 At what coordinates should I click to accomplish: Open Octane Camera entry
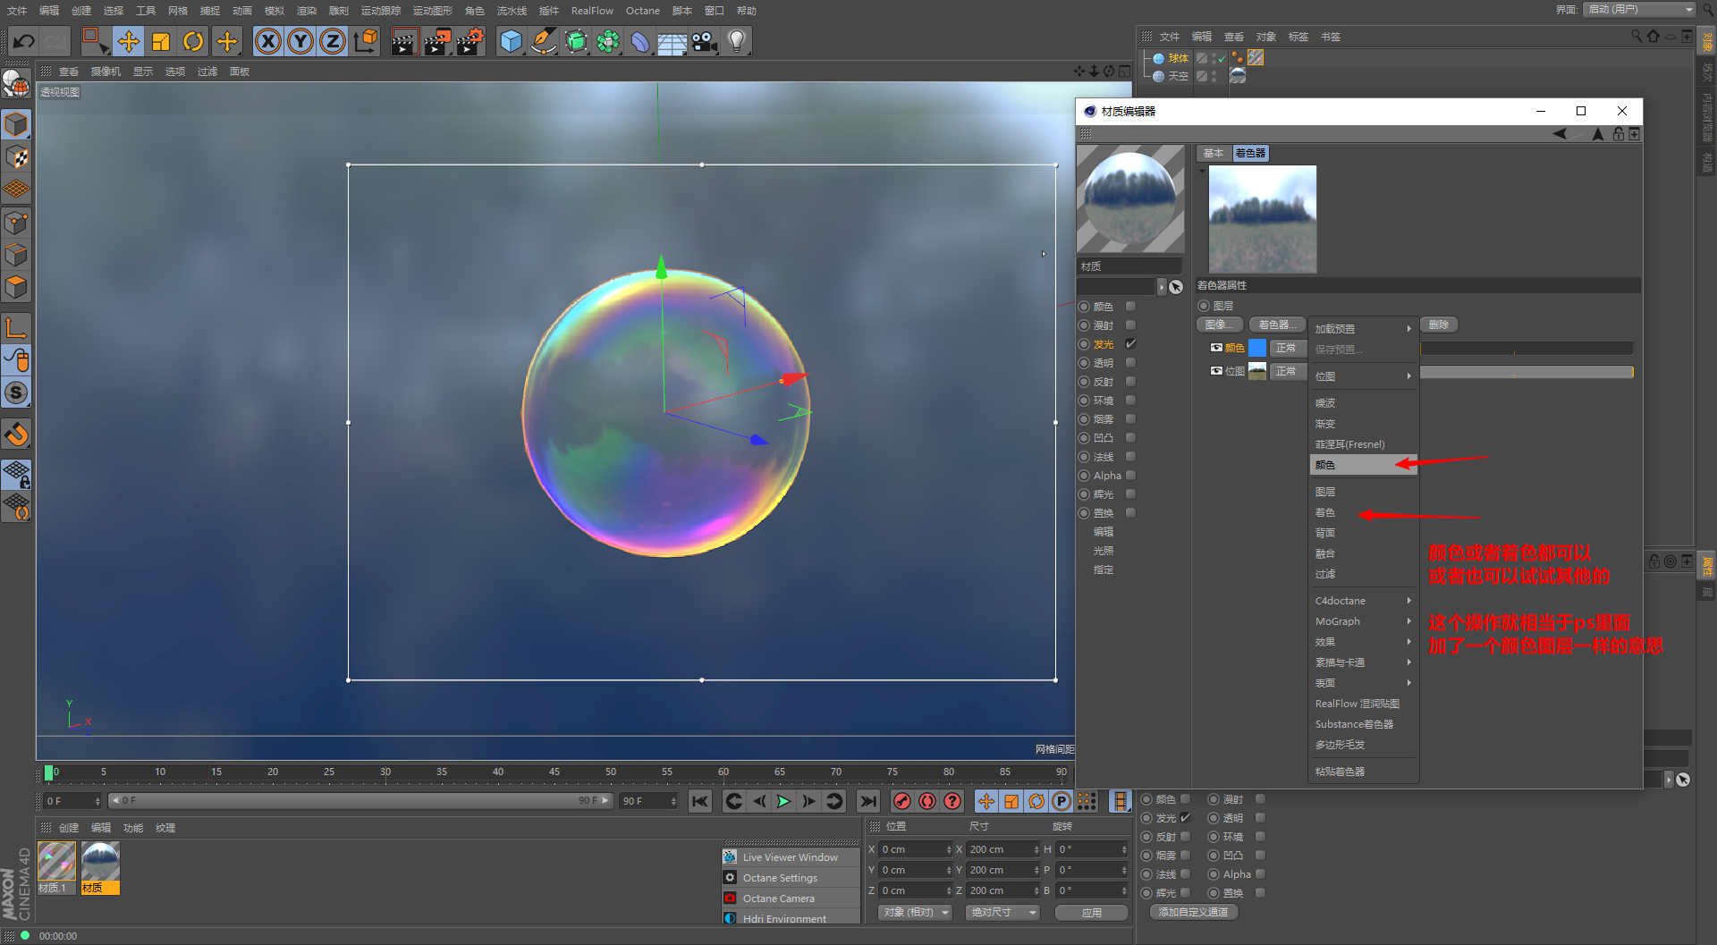point(791,899)
